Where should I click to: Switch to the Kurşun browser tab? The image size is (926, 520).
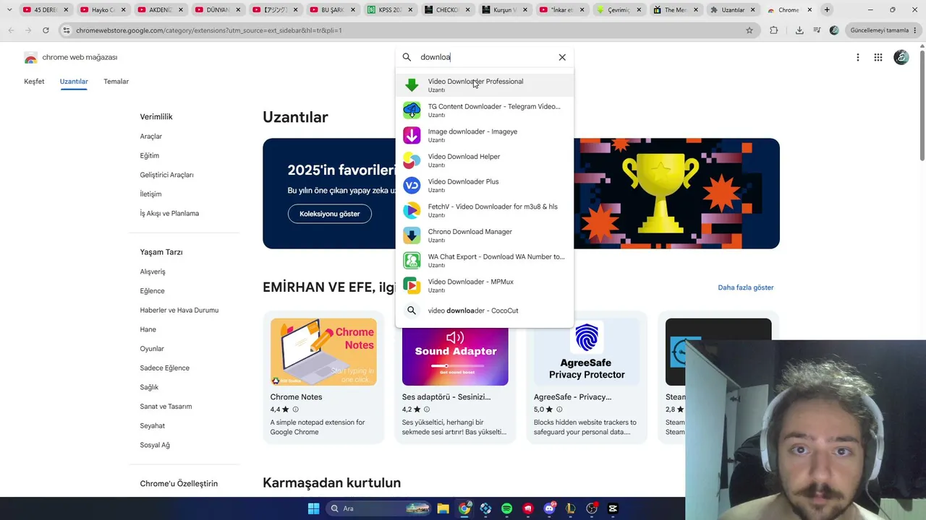pos(504,10)
